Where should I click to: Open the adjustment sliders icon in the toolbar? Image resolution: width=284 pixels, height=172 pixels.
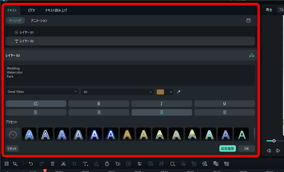[x=140, y=164]
